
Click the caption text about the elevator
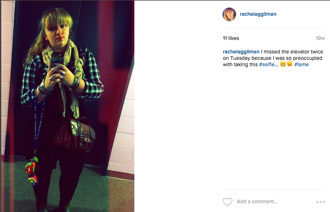click(273, 58)
